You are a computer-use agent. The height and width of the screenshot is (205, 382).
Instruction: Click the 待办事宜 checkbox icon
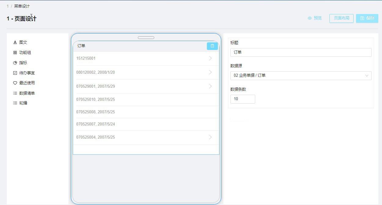[15, 73]
